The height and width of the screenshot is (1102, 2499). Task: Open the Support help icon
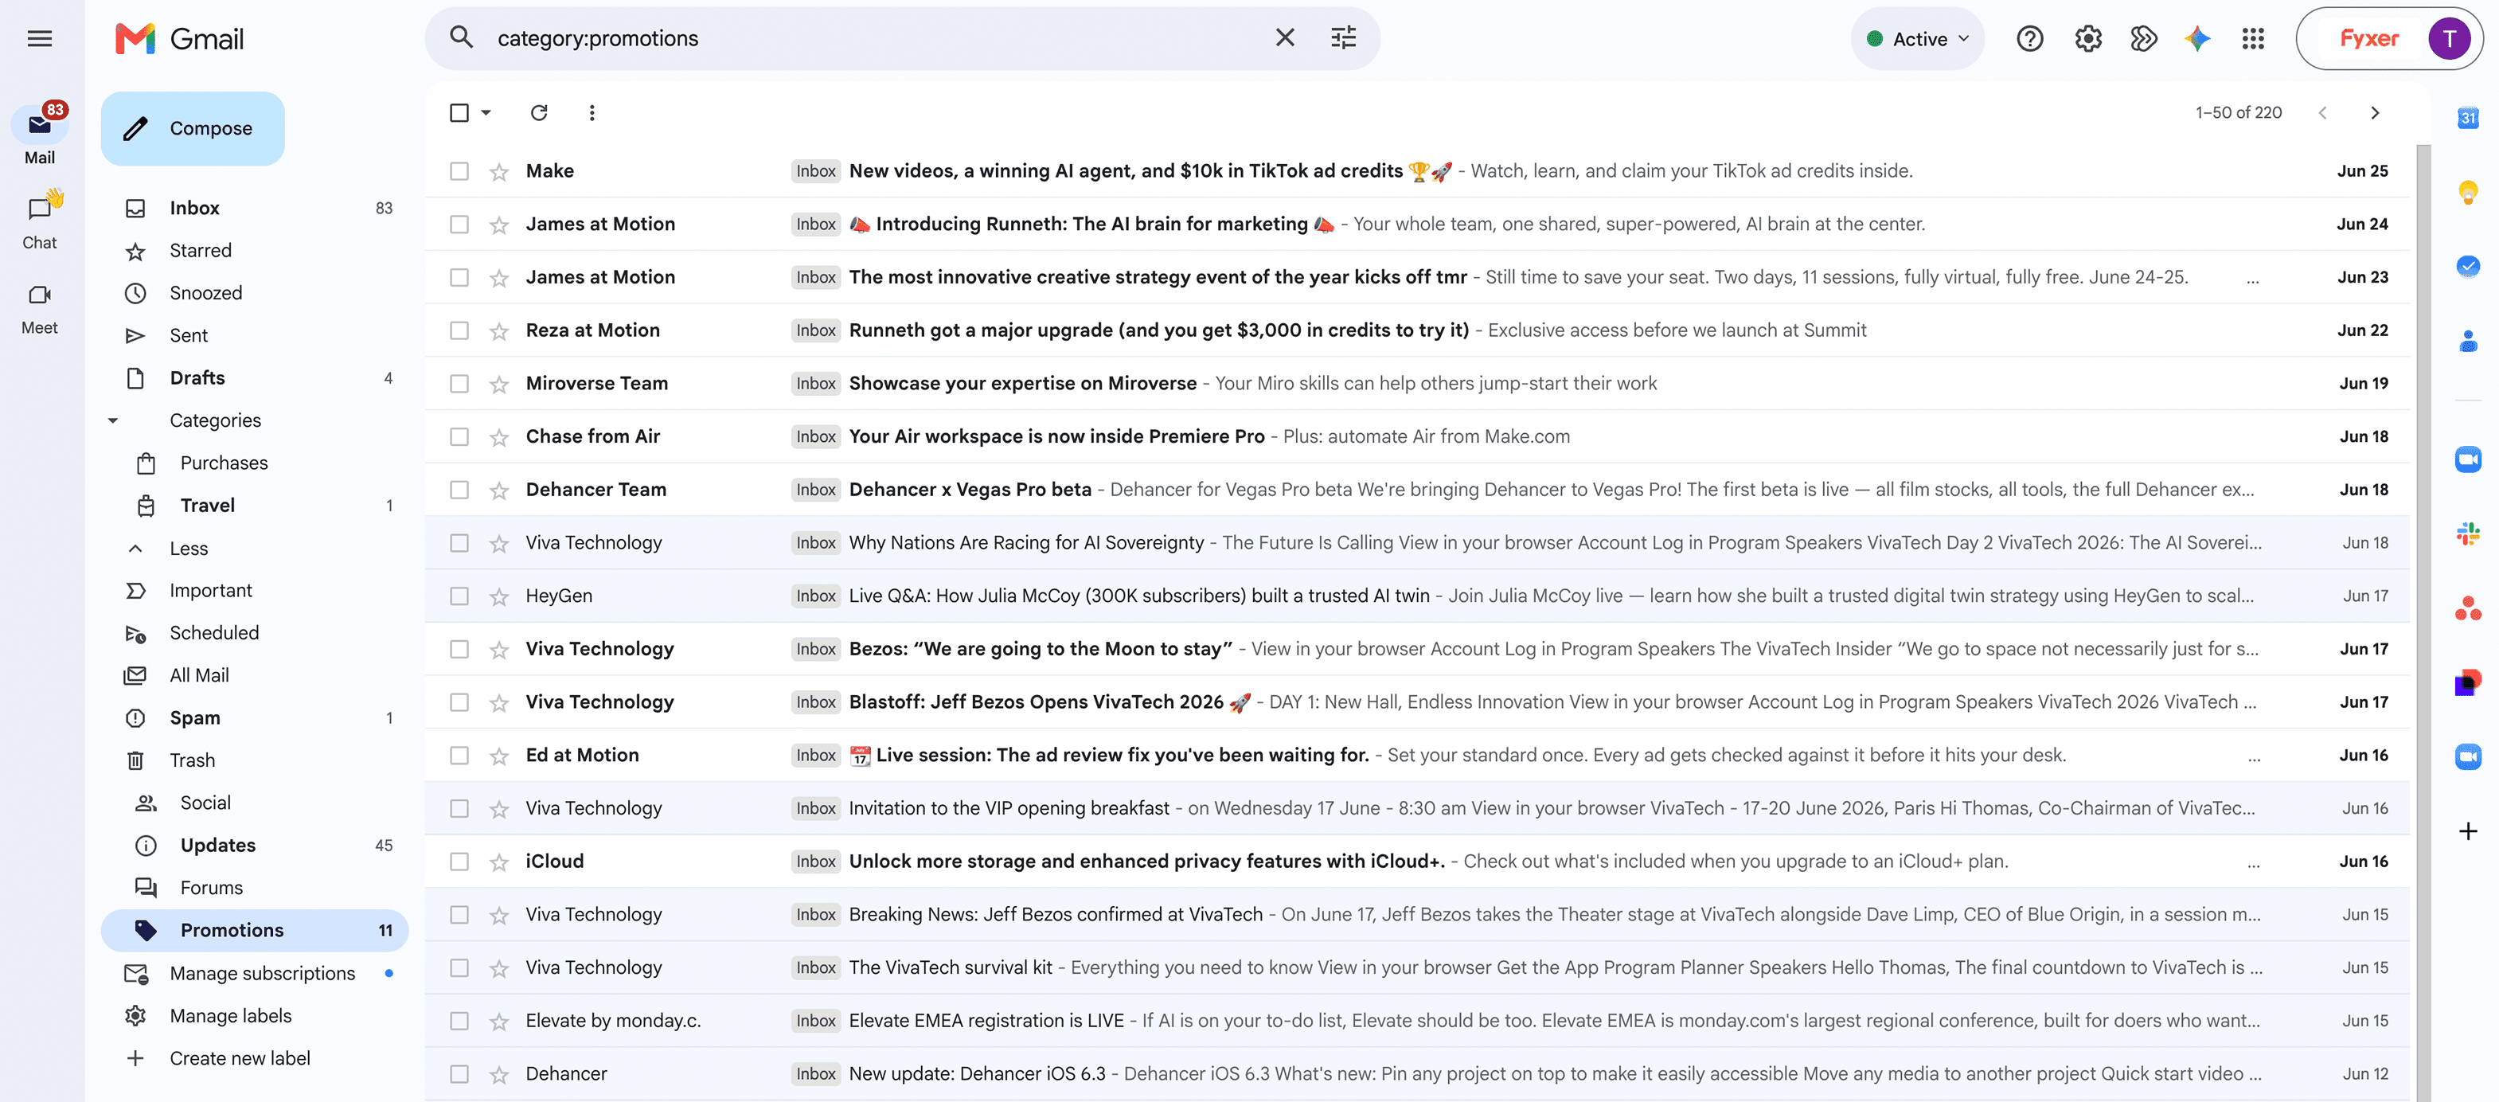click(x=2029, y=39)
